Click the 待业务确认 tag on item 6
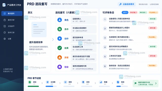Screen dimensions: 162x91 coord(152,65)
